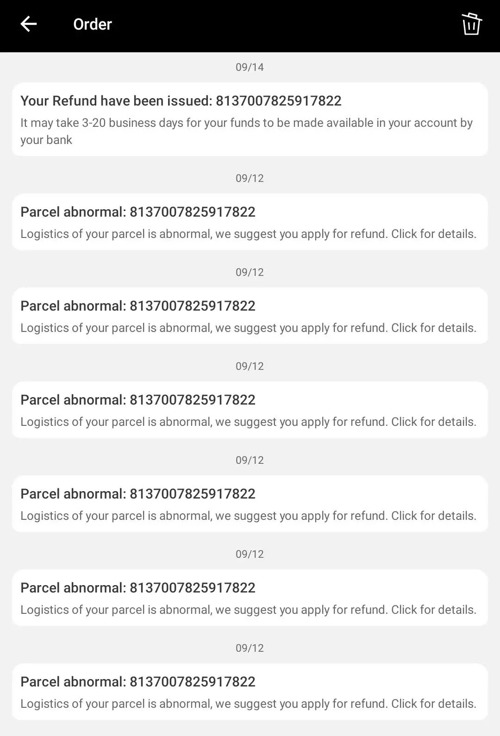
Task: Click "Click for details" in second Parcel abnormal card
Action: click(433, 328)
